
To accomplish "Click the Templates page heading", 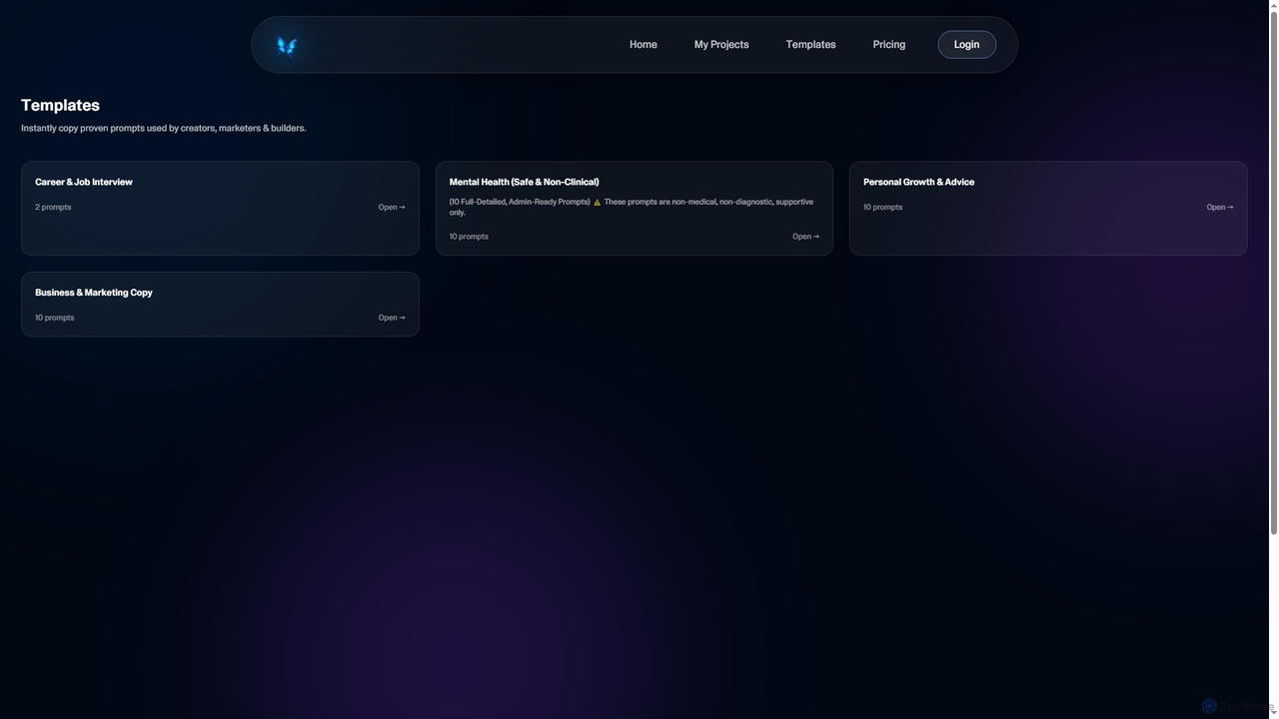I will point(60,105).
